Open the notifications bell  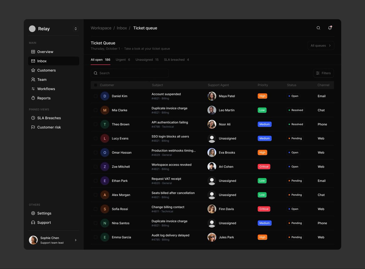tap(330, 28)
